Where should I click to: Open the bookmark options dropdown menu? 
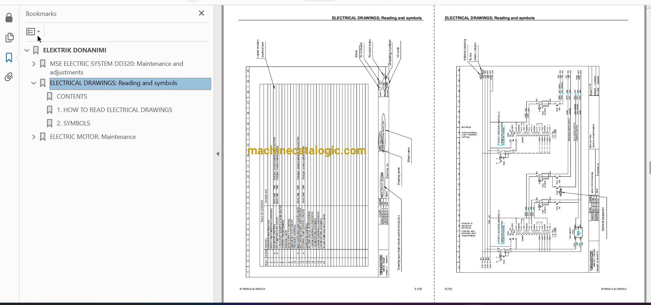33,32
